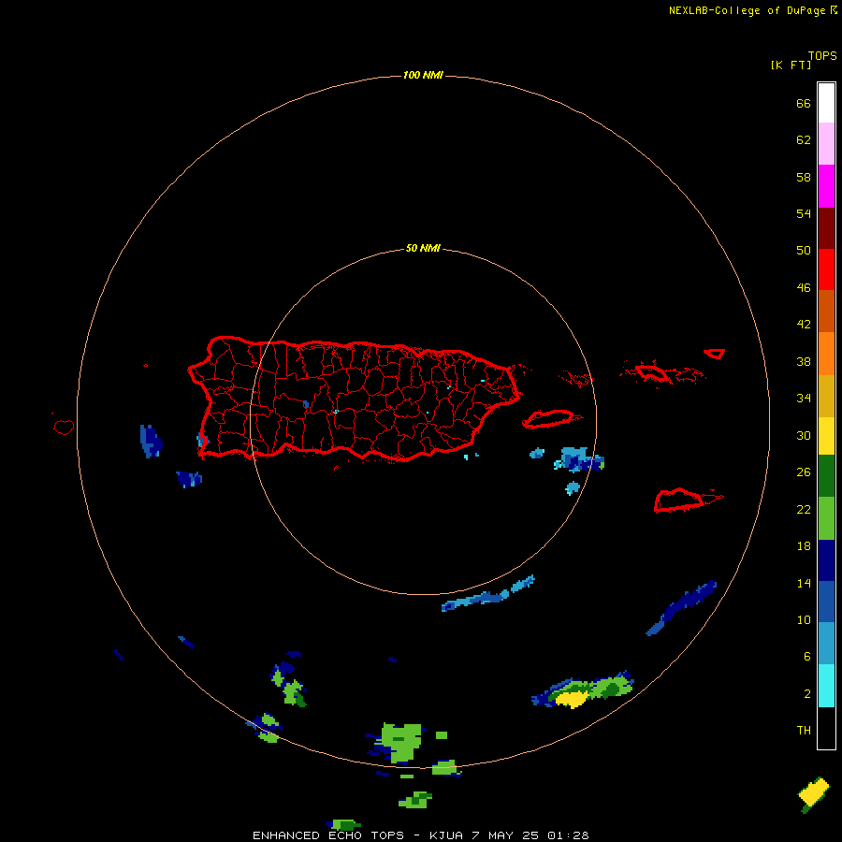Click the legend value 66
842x842 pixels.
tap(804, 104)
